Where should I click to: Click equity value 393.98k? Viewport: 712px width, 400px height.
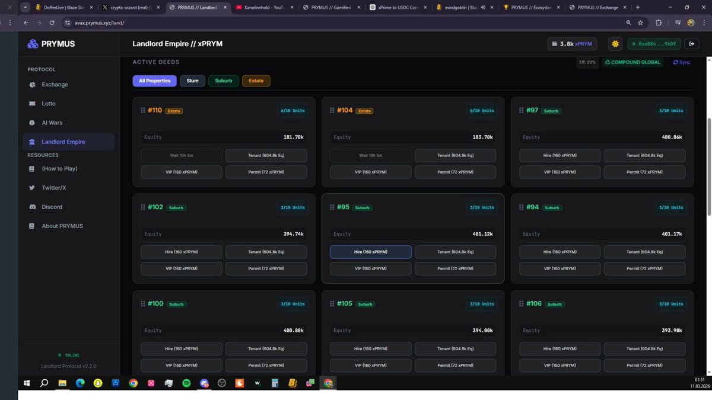(x=671, y=330)
